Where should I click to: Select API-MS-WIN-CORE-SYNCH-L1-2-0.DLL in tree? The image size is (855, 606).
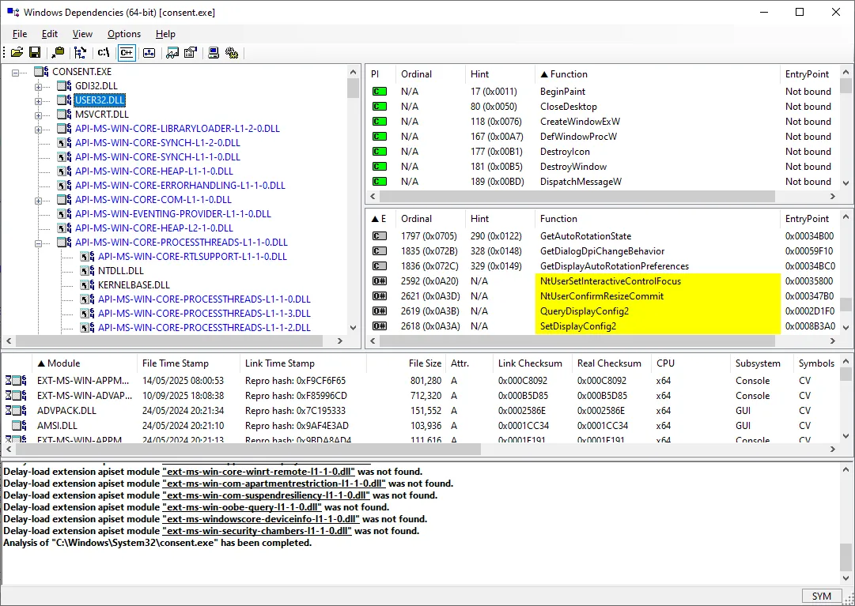pyautogui.click(x=157, y=143)
